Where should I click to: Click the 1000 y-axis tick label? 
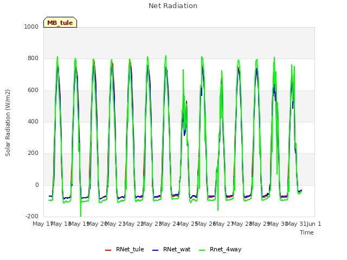click(x=31, y=27)
